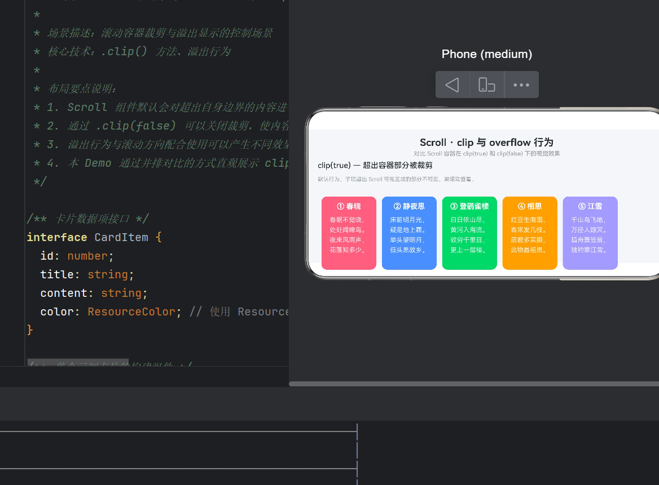659x485 pixels.
Task: Select the purple 江雪 poem card
Action: point(590,233)
